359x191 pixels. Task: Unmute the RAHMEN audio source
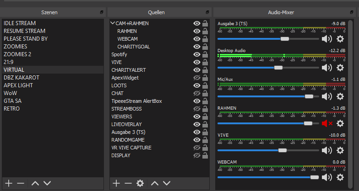point(326,123)
